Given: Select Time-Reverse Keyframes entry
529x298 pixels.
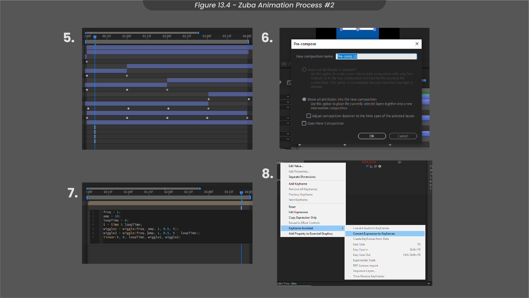Looking at the screenshot, I should [x=368, y=276].
